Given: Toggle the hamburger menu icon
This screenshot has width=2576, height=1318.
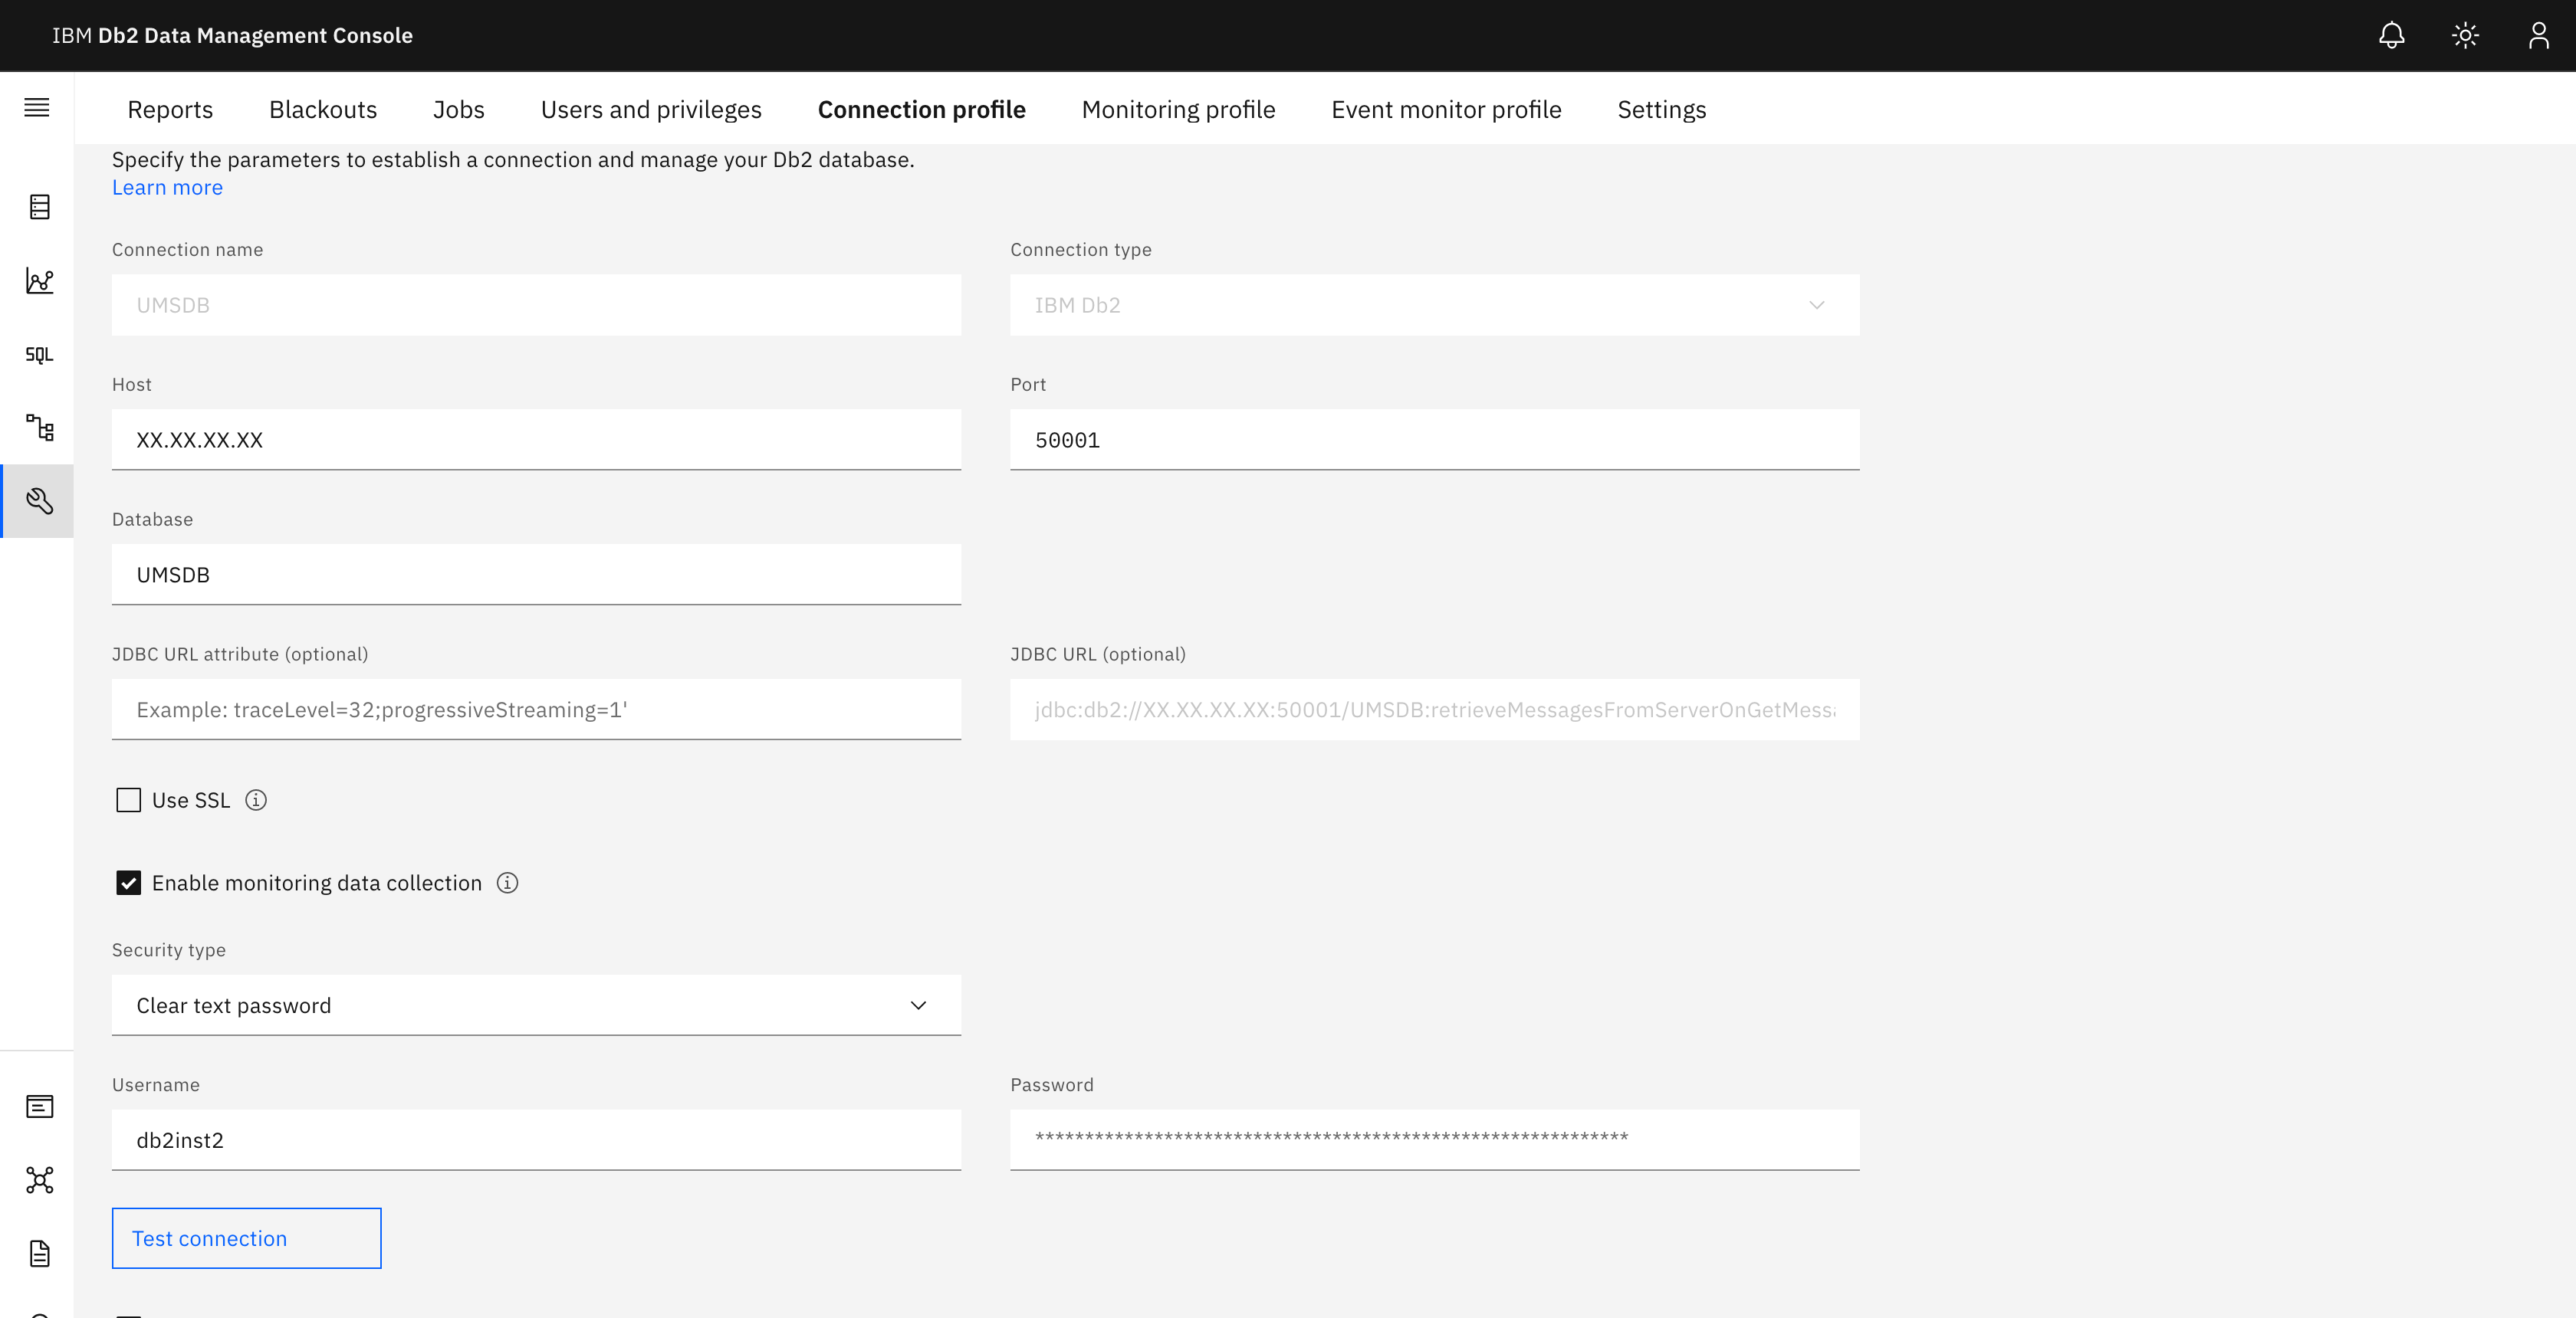Looking at the screenshot, I should 37,107.
